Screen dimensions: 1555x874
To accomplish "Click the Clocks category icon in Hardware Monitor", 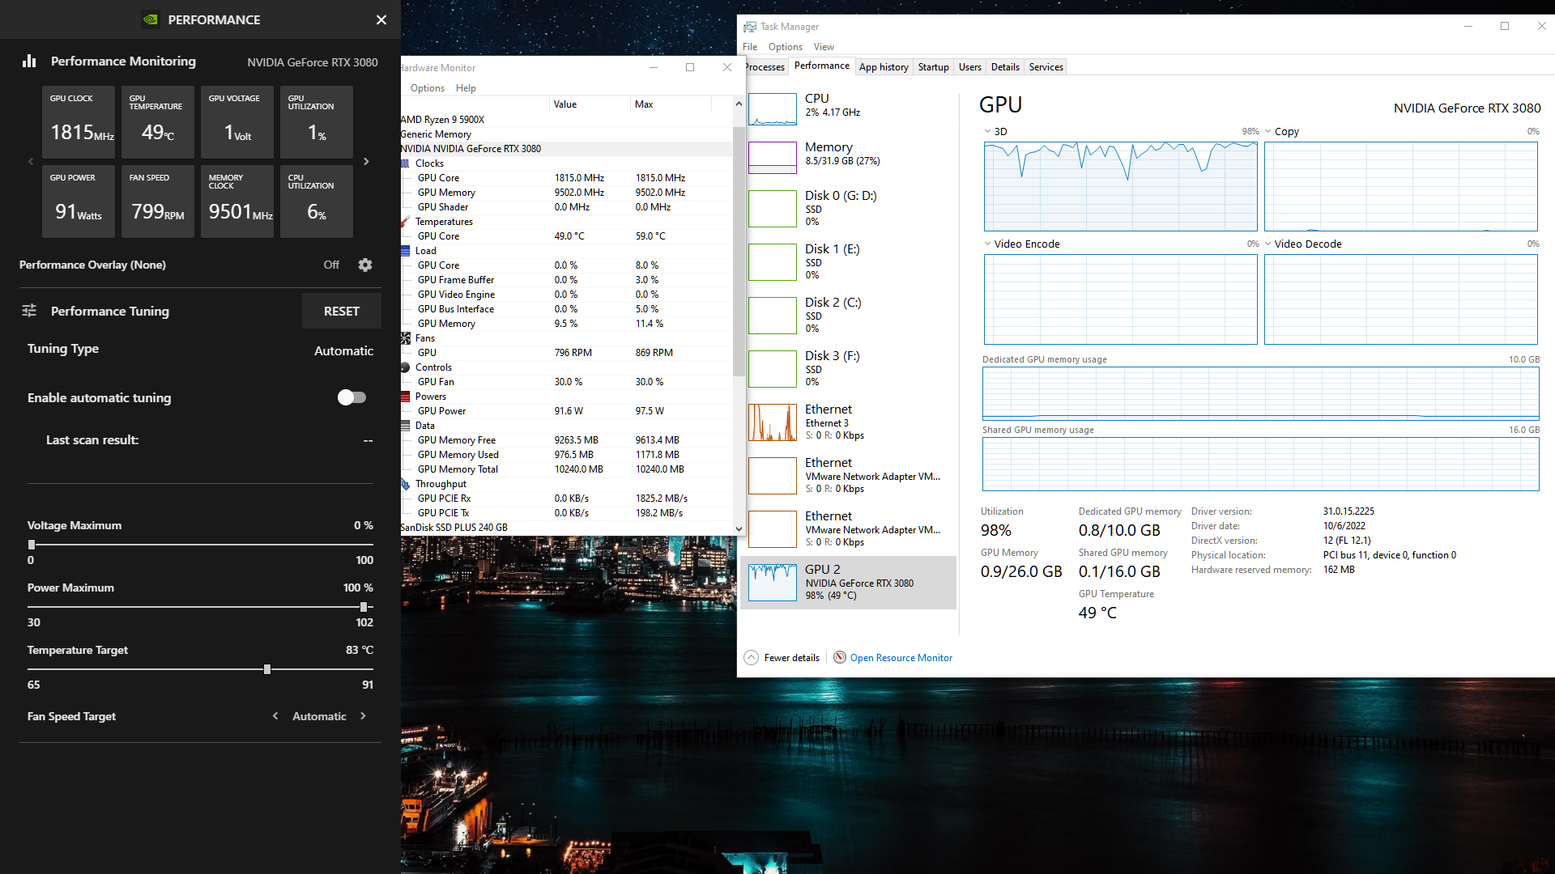I will tap(406, 163).
